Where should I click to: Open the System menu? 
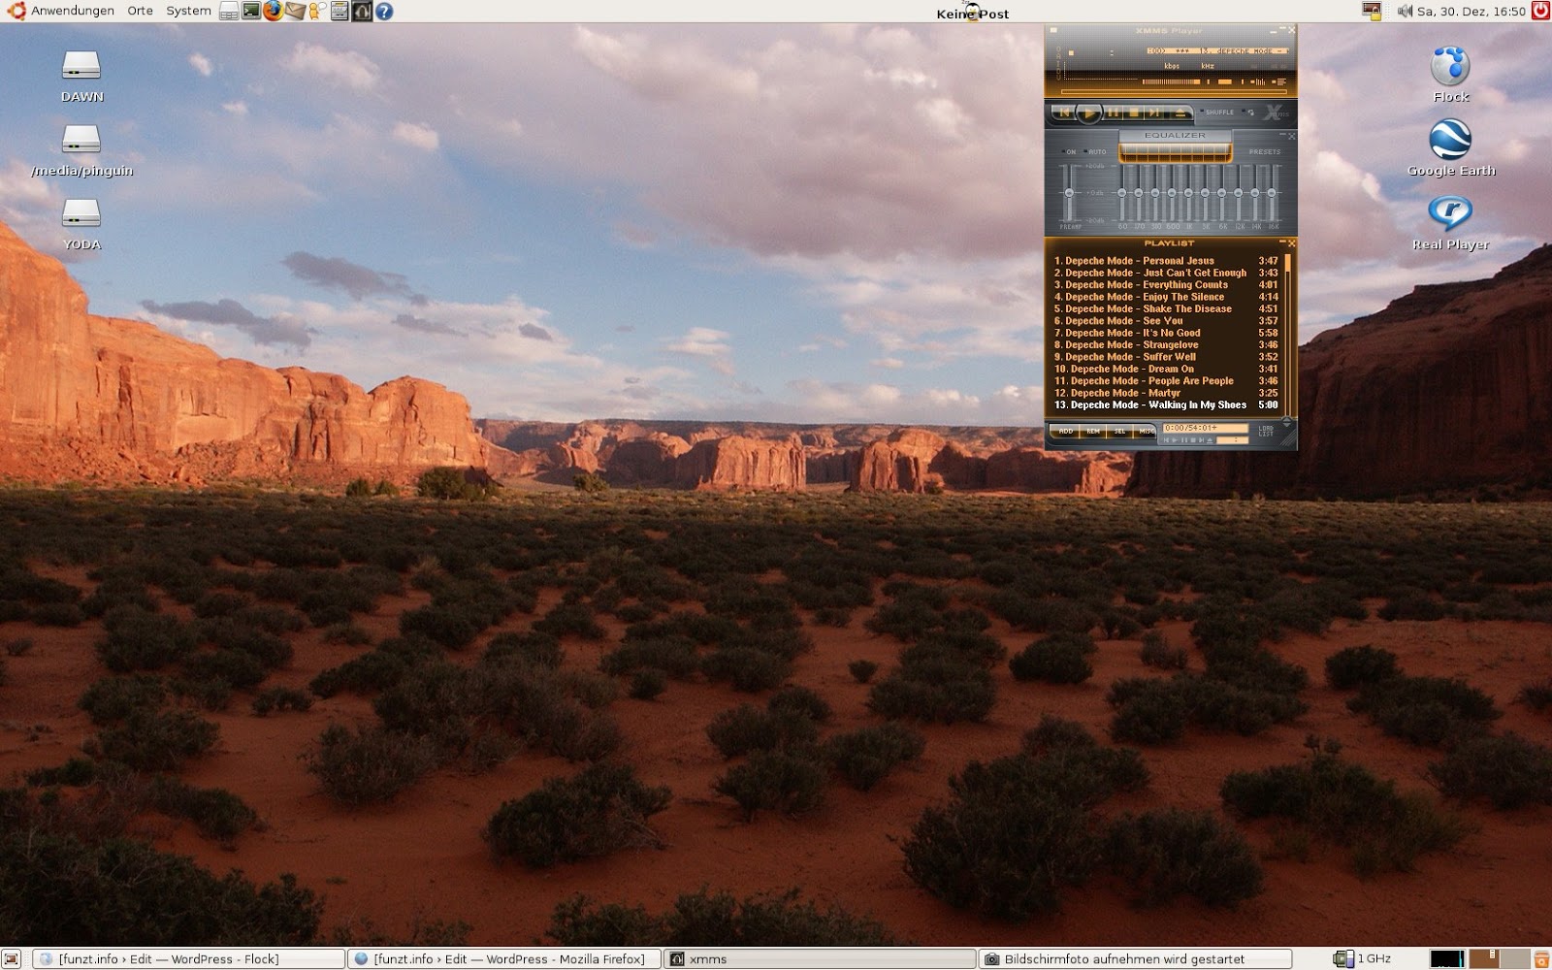pyautogui.click(x=188, y=11)
